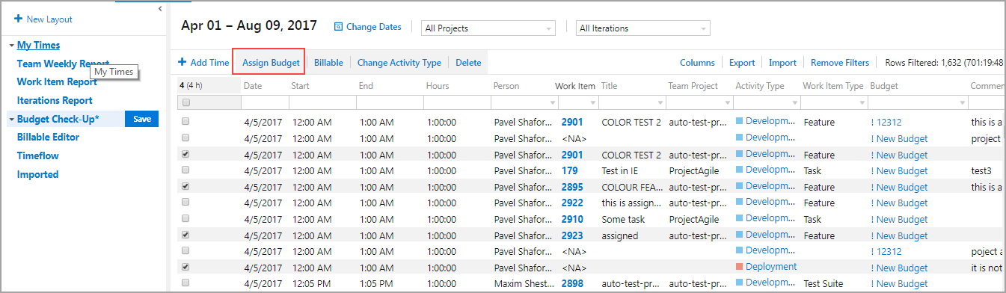Click the 'test3' comment cell
The width and height of the screenshot is (1006, 293).
click(981, 170)
